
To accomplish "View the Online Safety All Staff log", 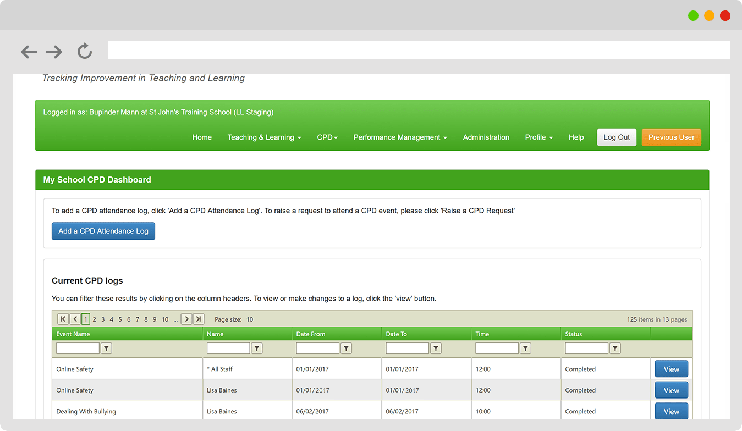I will coord(671,369).
